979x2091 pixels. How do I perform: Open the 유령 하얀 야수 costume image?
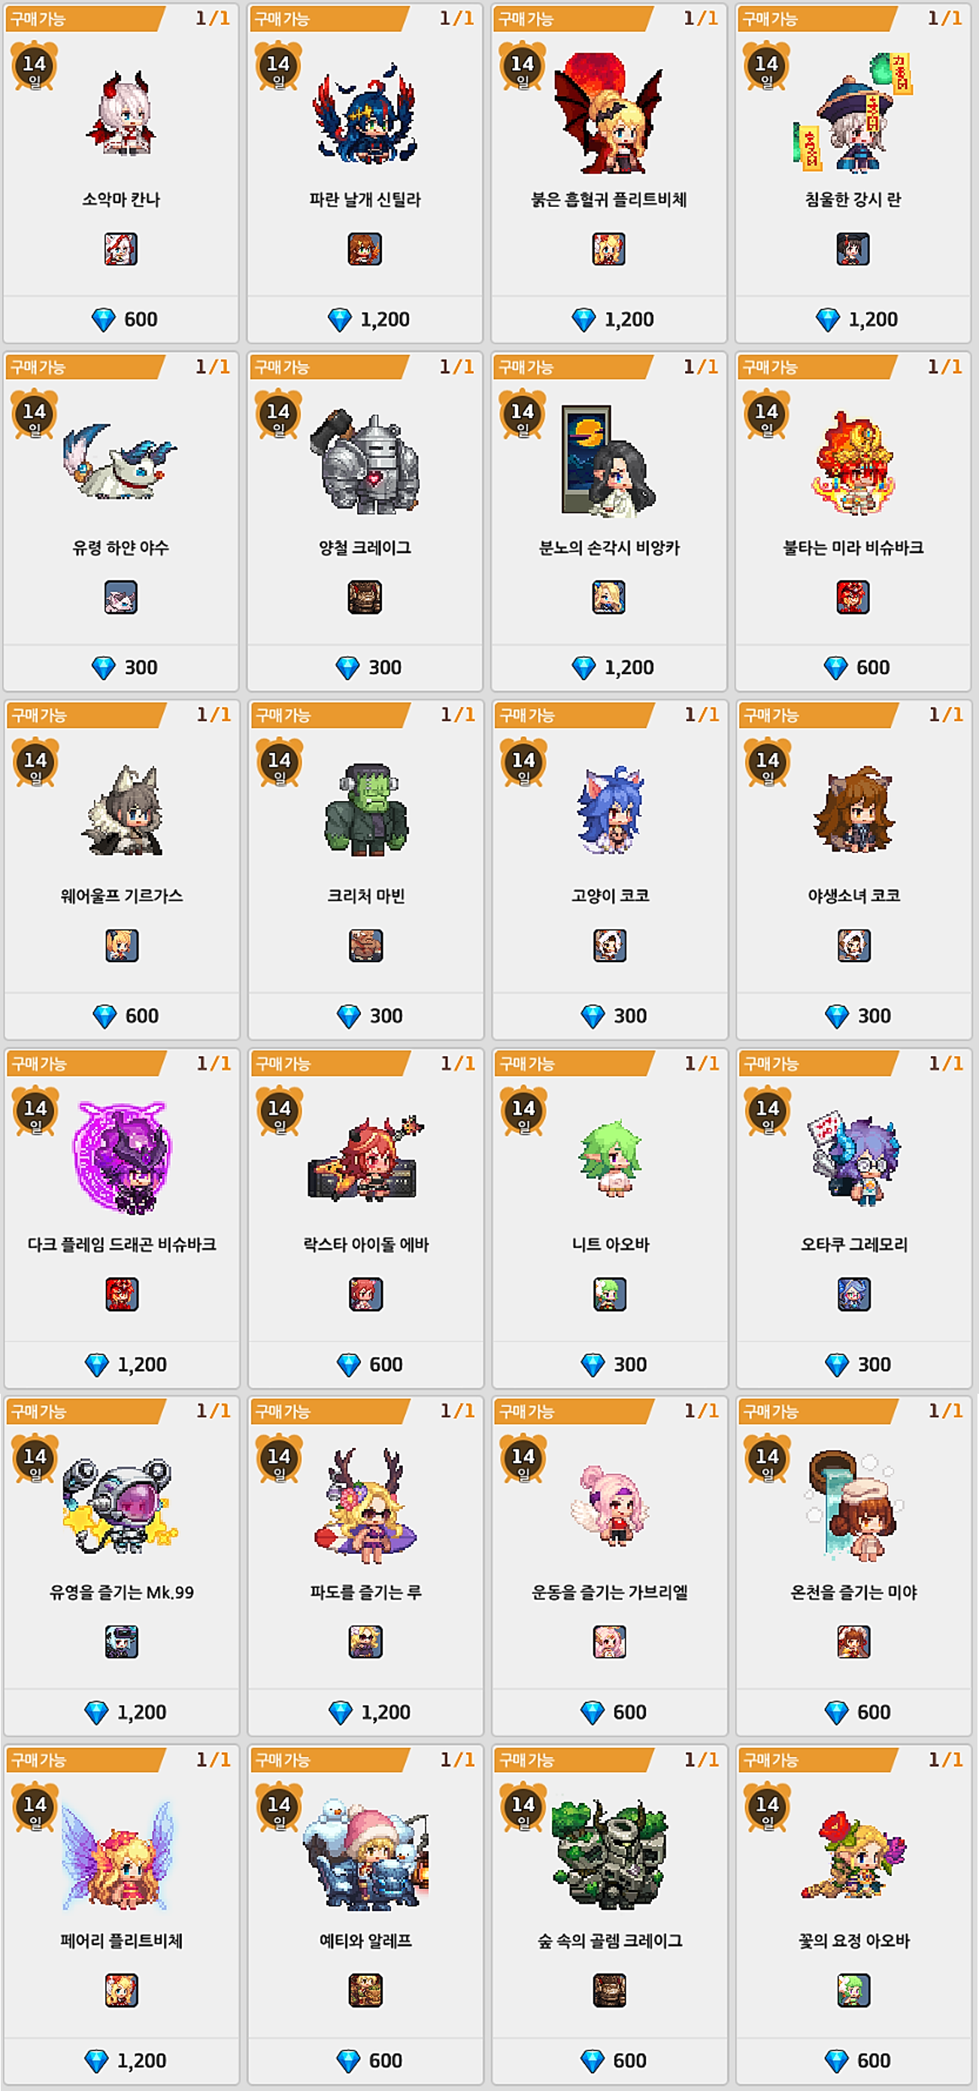(120, 461)
